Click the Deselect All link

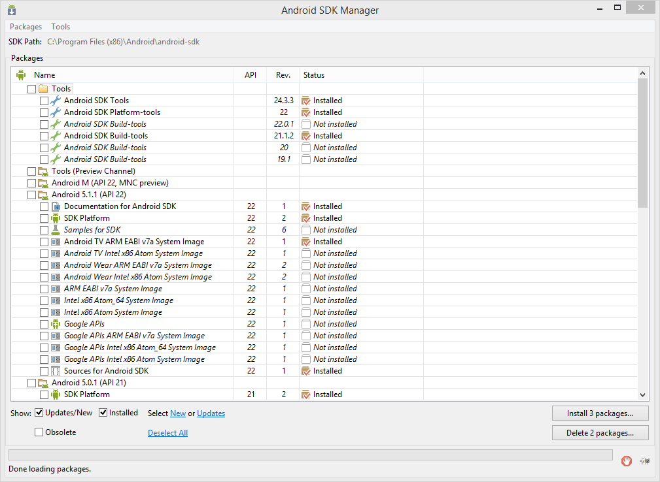point(167,433)
